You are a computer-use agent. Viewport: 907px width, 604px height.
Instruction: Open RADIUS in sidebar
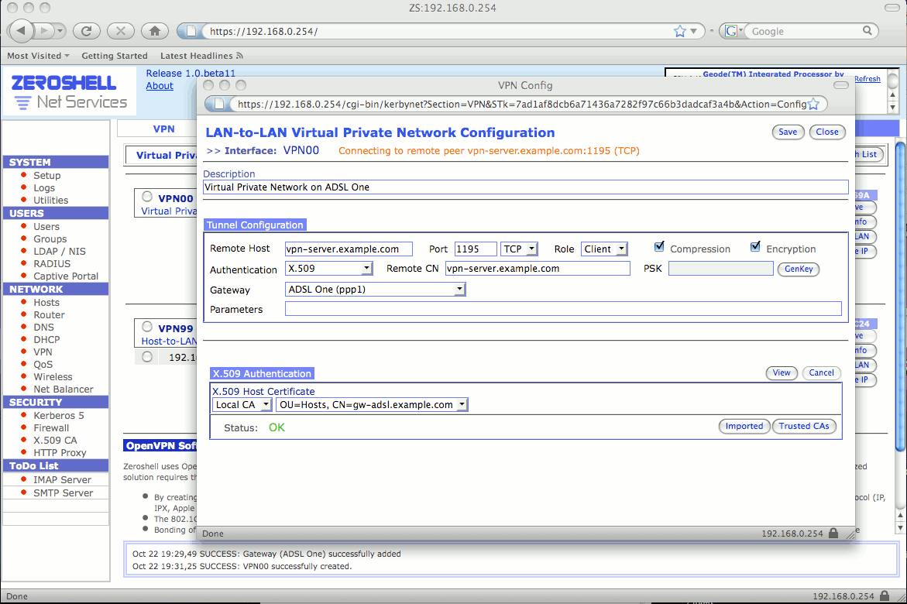click(51, 263)
